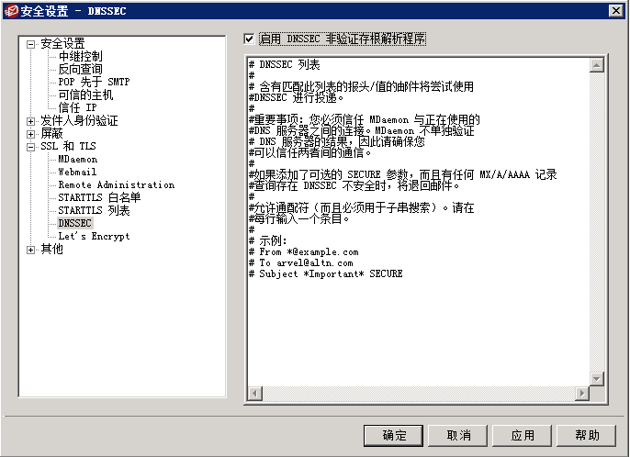Expand the 发件人身份验证 tree node

pos(31,121)
